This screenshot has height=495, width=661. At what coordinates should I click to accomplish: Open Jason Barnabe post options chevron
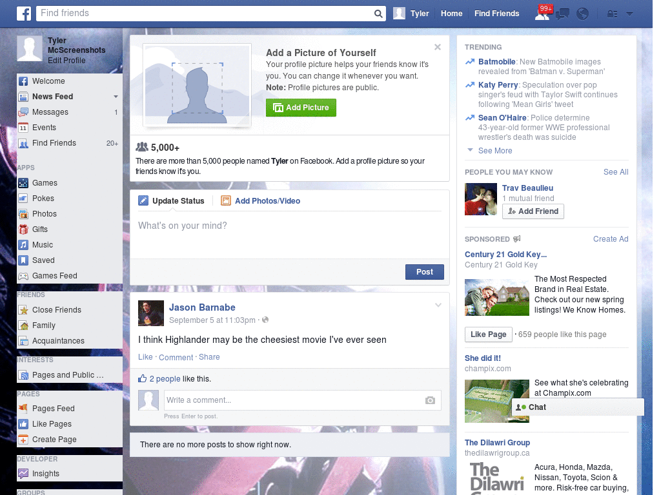pyautogui.click(x=438, y=305)
